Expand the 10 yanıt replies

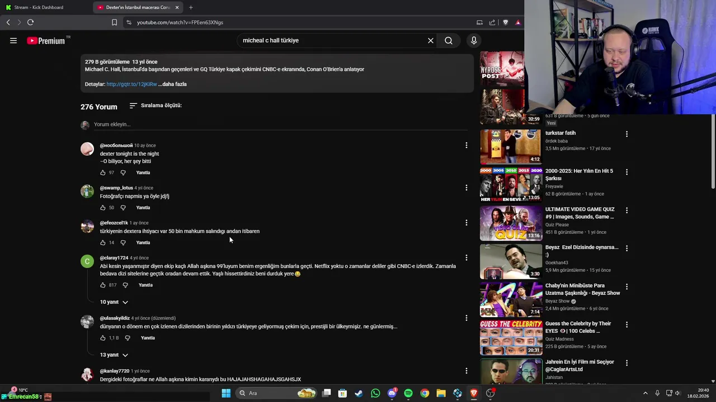(x=114, y=302)
